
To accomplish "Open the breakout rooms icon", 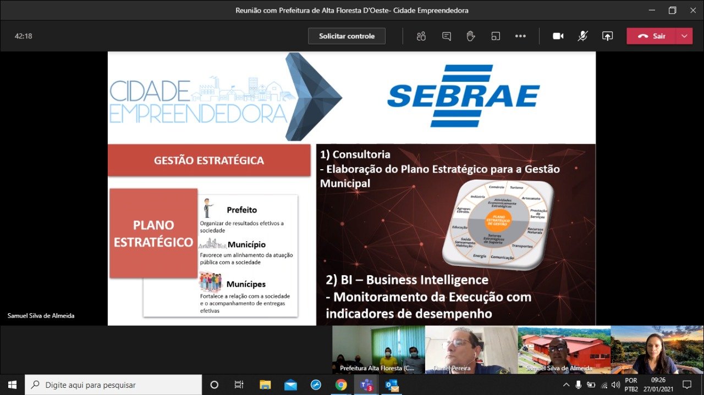I will (x=496, y=36).
